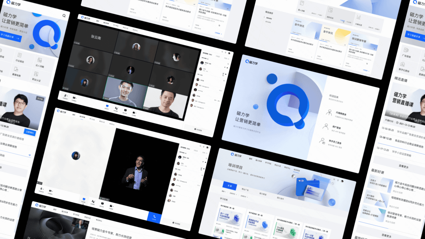Click the 精选推荐 heading in the top-right mockup
The height and width of the screenshot is (239, 425).
pyautogui.click(x=270, y=12)
